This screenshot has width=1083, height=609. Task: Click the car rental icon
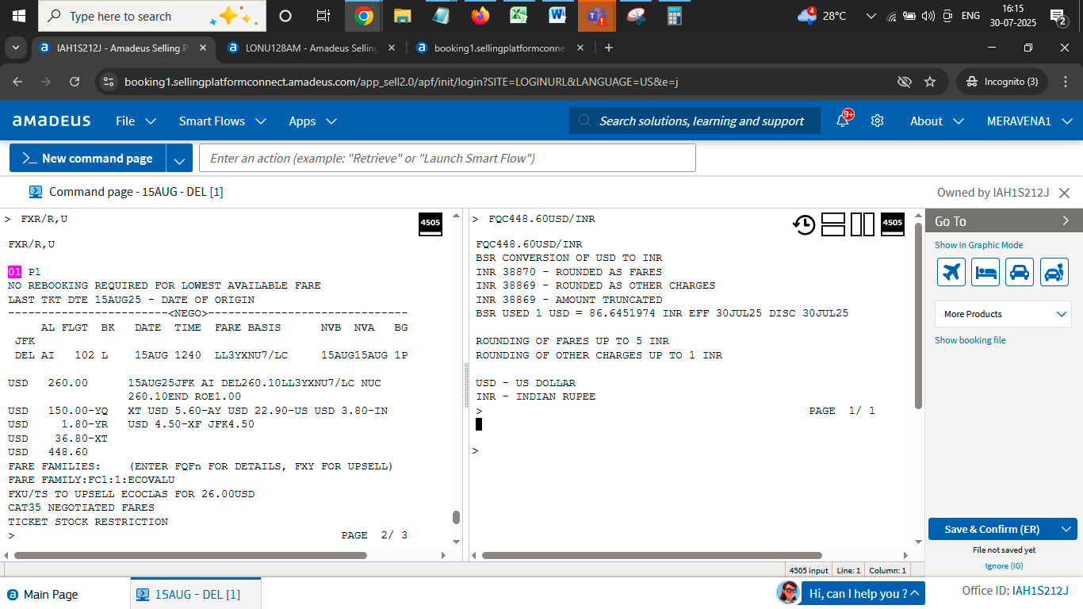[1020, 272]
